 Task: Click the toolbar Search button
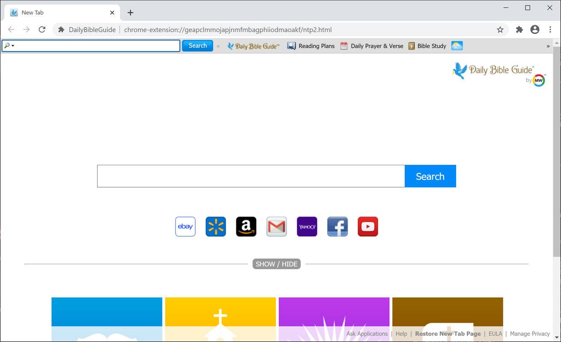click(197, 46)
